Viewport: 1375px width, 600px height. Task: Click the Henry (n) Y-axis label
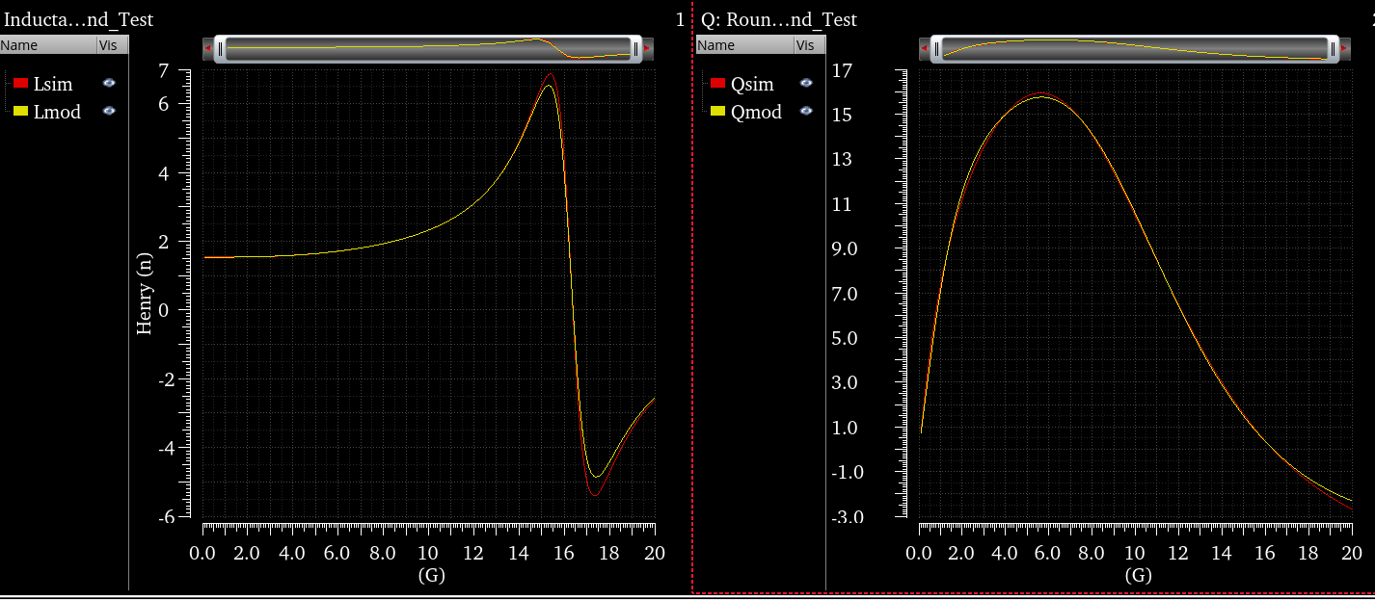[x=145, y=293]
